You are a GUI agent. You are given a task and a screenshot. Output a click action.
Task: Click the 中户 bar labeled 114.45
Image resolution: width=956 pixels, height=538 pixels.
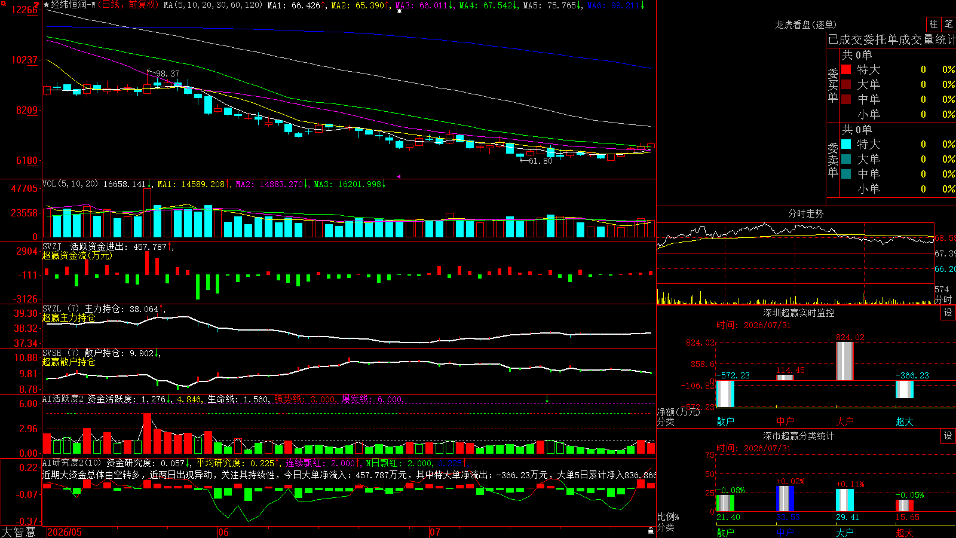point(785,378)
